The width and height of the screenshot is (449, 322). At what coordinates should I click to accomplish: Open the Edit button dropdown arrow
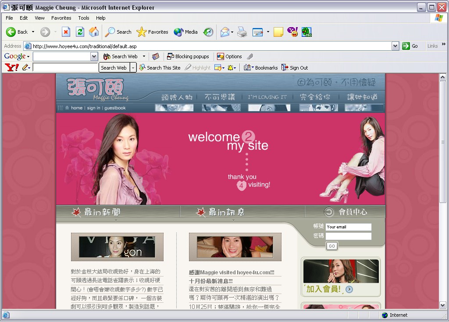268,31
